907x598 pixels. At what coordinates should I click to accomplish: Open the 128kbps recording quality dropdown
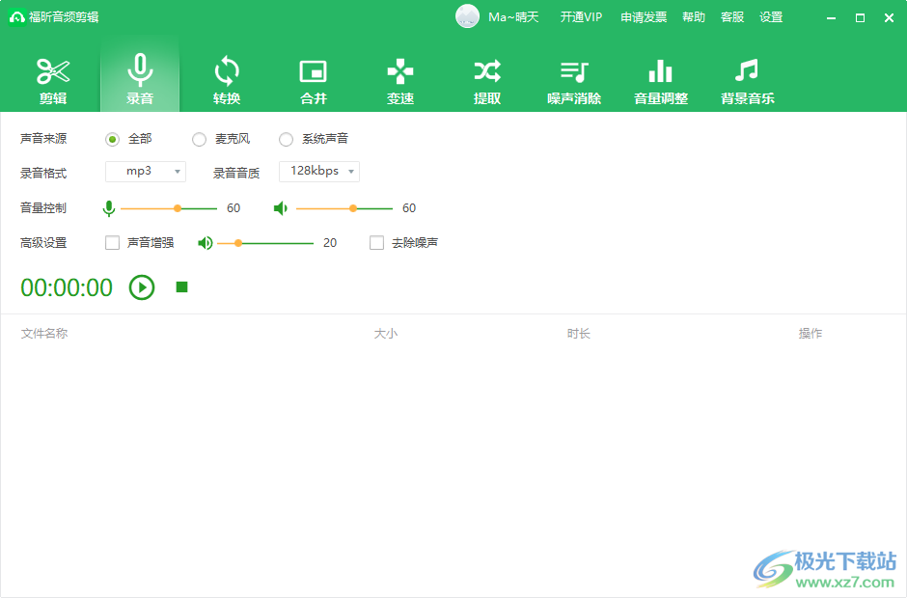click(319, 171)
